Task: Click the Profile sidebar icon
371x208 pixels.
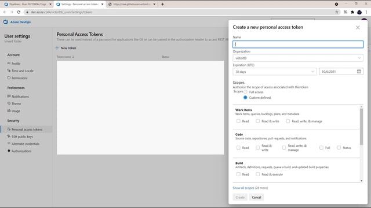Action: [x=9, y=64]
